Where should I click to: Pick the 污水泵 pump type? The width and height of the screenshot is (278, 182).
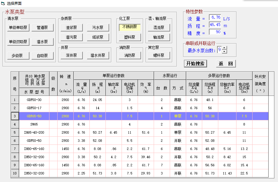tap(98, 28)
